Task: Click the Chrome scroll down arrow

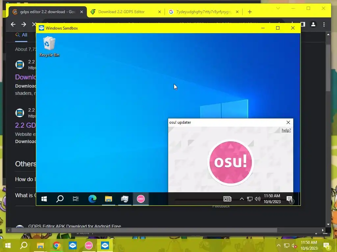Action: coord(328,224)
